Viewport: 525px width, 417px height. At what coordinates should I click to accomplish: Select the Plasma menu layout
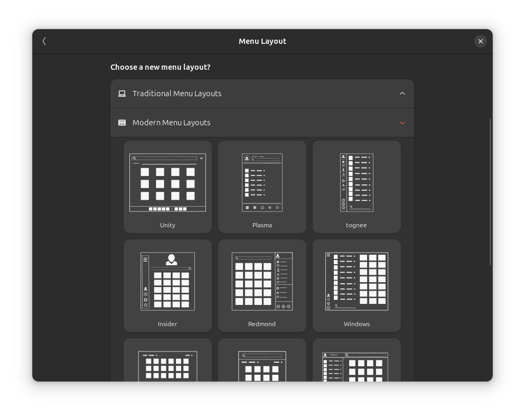click(x=262, y=187)
